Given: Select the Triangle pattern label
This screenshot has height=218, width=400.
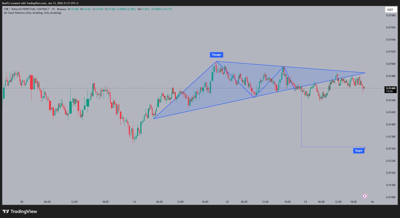Looking at the screenshot, I should click(216, 55).
